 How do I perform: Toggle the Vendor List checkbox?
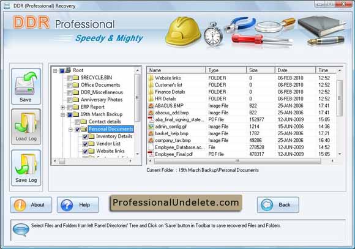85,144
